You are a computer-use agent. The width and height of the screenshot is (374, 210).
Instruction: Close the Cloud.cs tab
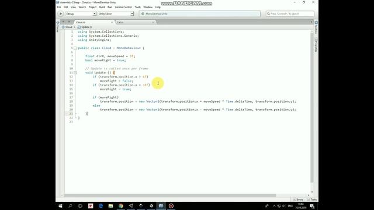coord(112,22)
